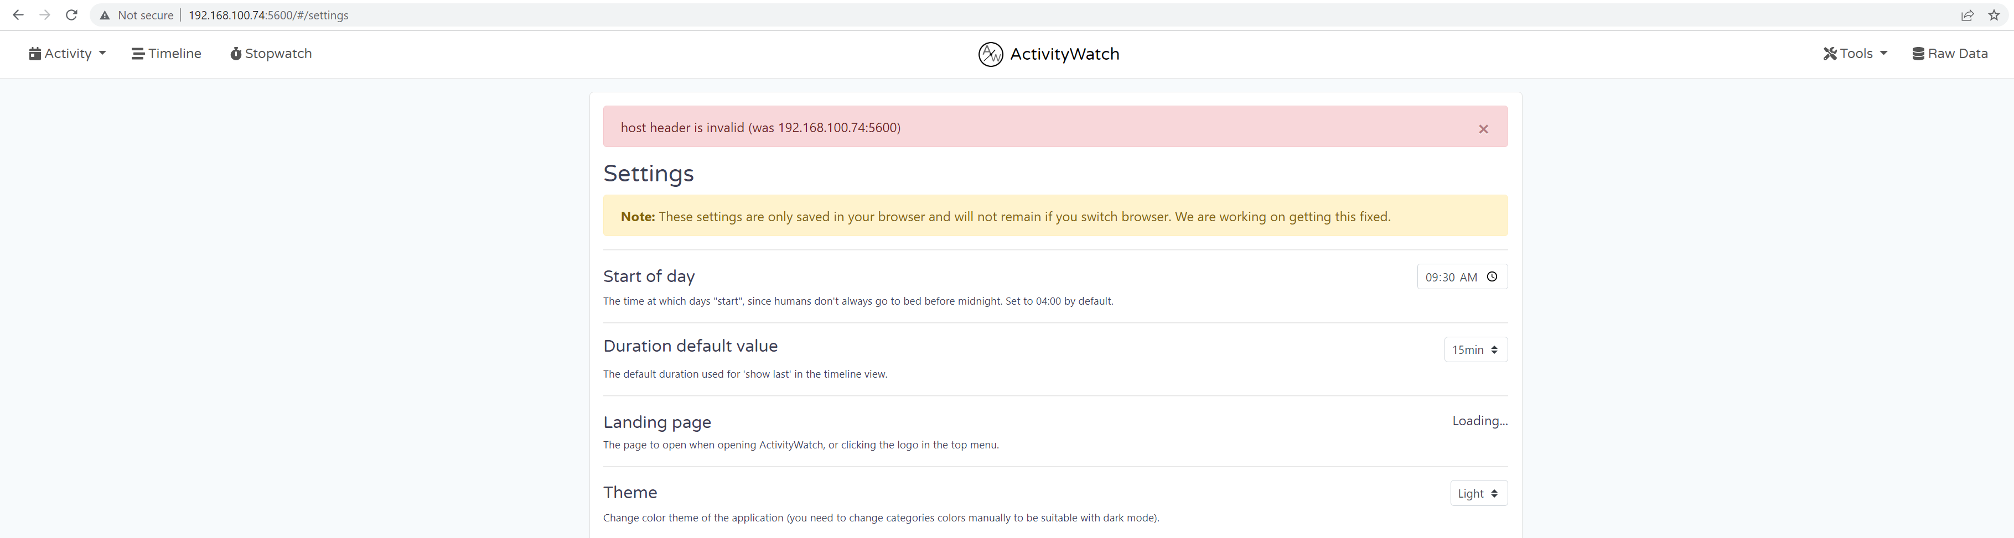Open the Tools dropdown menu
Image resolution: width=2014 pixels, height=538 pixels.
pos(1855,53)
